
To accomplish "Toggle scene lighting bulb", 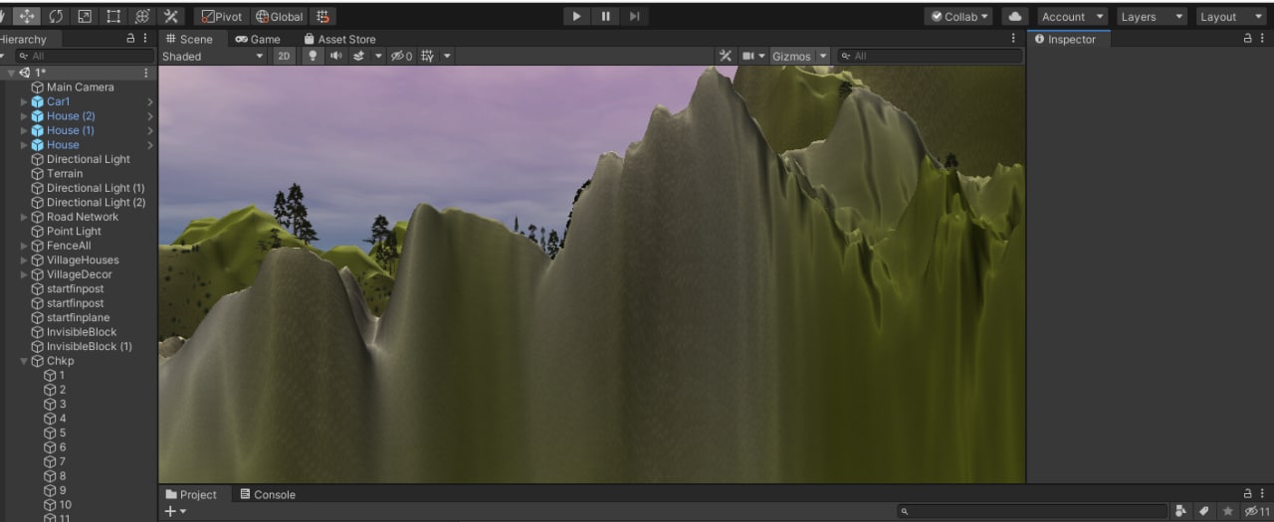I will (x=313, y=56).
